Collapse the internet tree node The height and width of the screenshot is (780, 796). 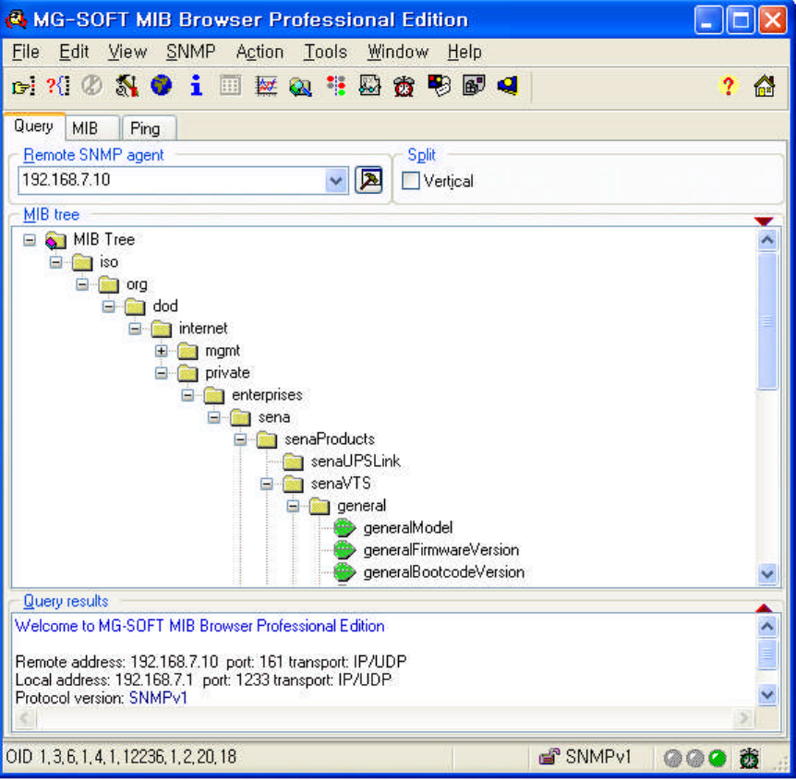click(x=135, y=329)
